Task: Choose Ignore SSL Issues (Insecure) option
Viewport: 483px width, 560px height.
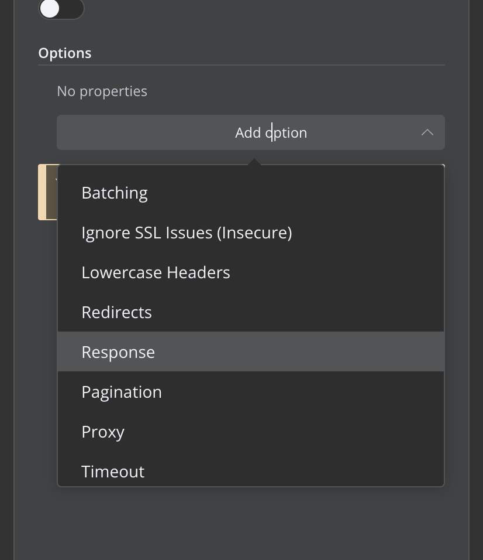Action: pyautogui.click(x=187, y=233)
